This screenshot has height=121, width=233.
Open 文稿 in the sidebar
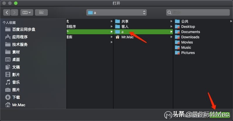[16, 67]
